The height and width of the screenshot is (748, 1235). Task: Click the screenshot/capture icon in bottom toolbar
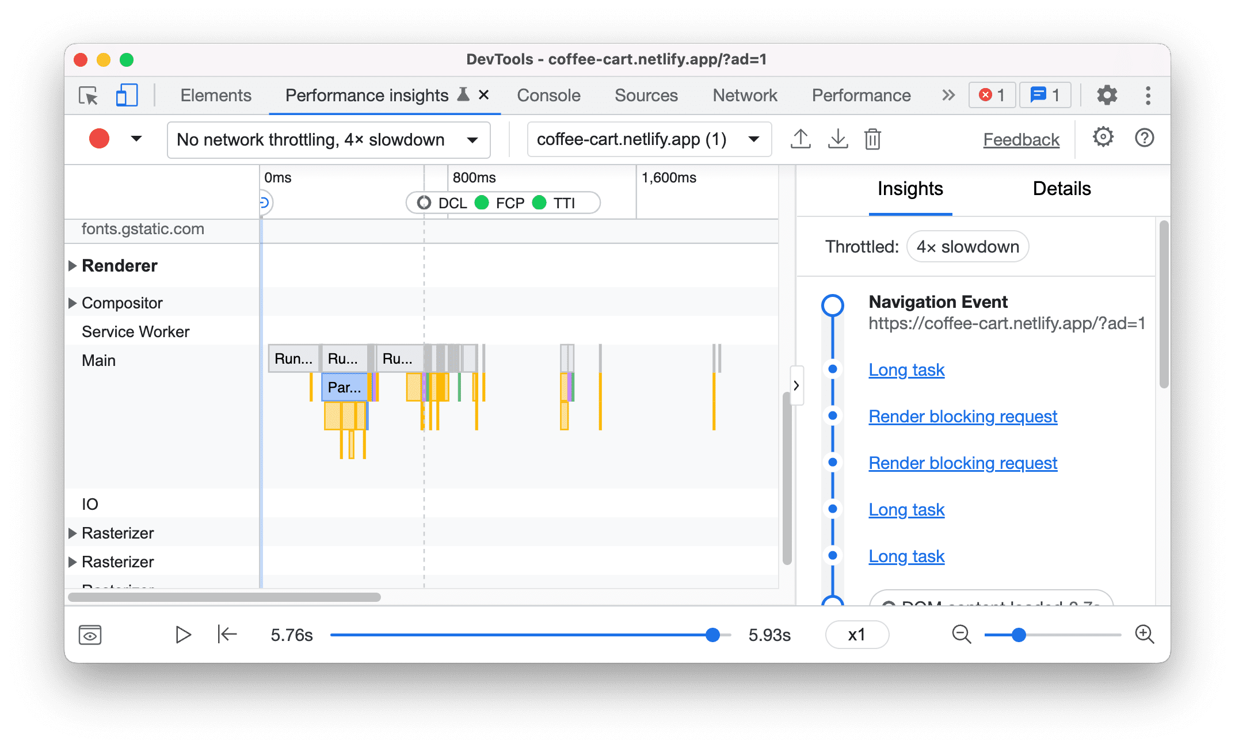[90, 635]
